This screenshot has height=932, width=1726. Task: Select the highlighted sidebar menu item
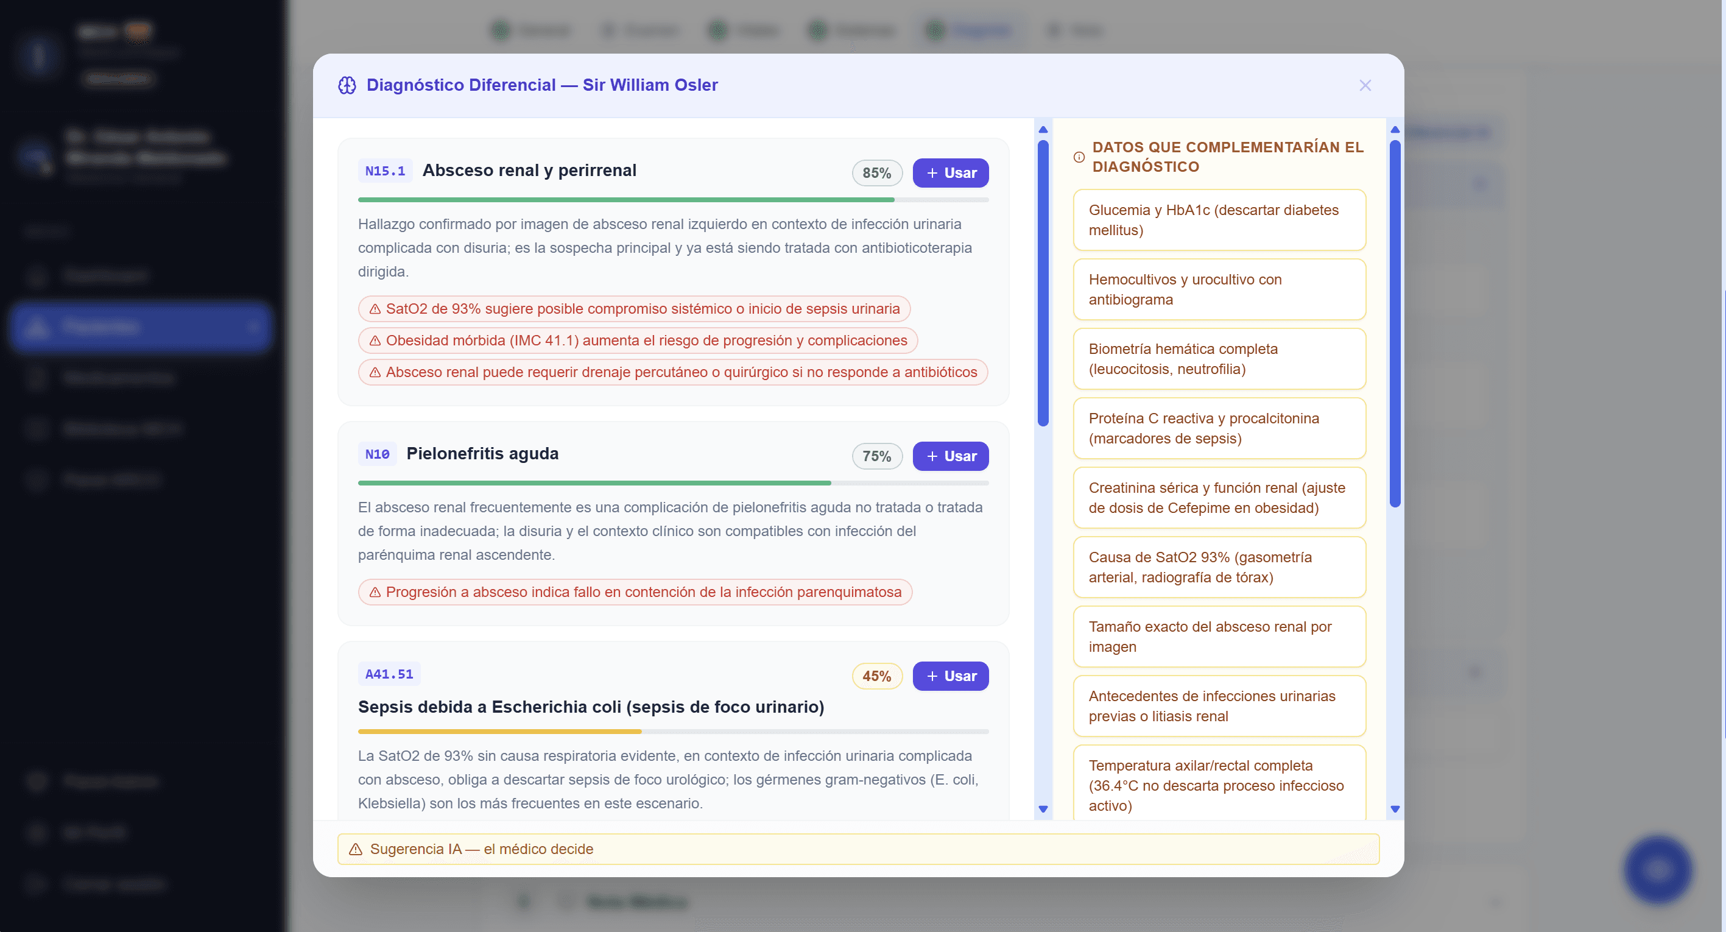(141, 328)
